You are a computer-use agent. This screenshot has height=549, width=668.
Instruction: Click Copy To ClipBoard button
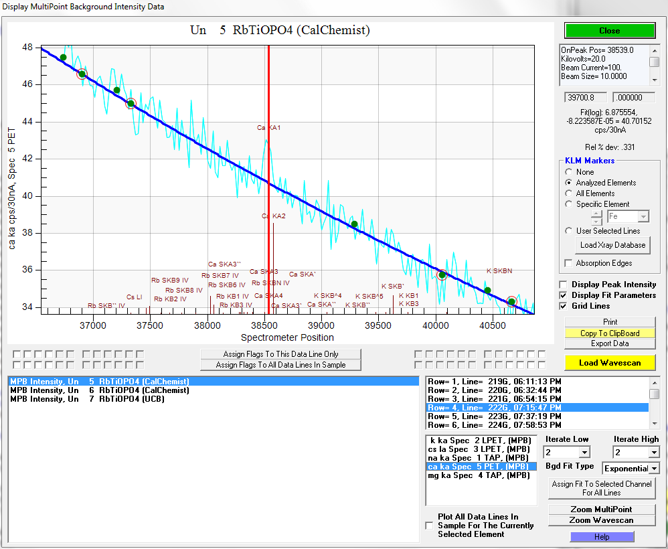pyautogui.click(x=609, y=333)
